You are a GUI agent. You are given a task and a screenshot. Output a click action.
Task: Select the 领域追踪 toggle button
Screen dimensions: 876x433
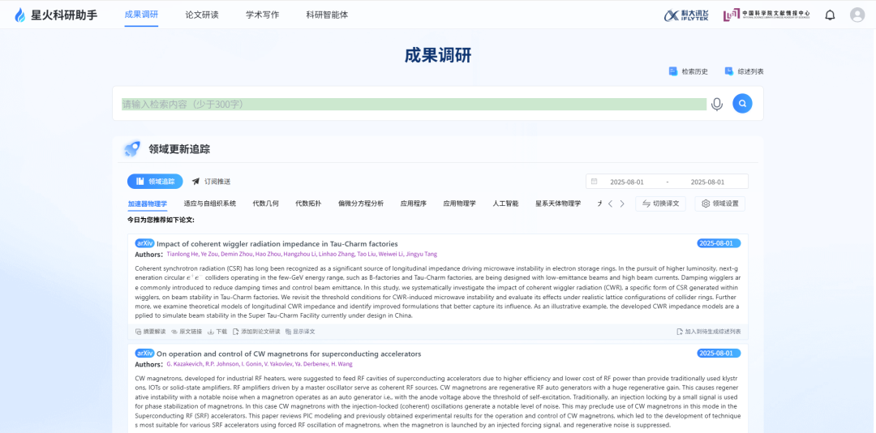(x=155, y=182)
